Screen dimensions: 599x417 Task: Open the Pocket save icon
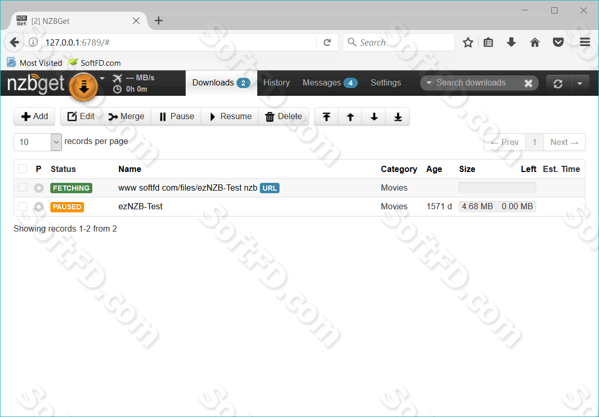[x=558, y=42]
